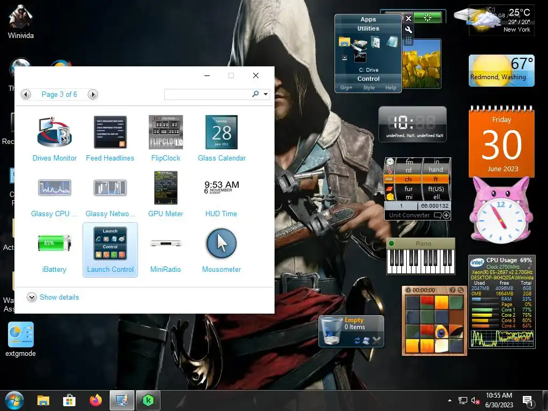Open the Apps section in launcher gadget
Viewport: 548px width, 411px height.
pyautogui.click(x=368, y=20)
